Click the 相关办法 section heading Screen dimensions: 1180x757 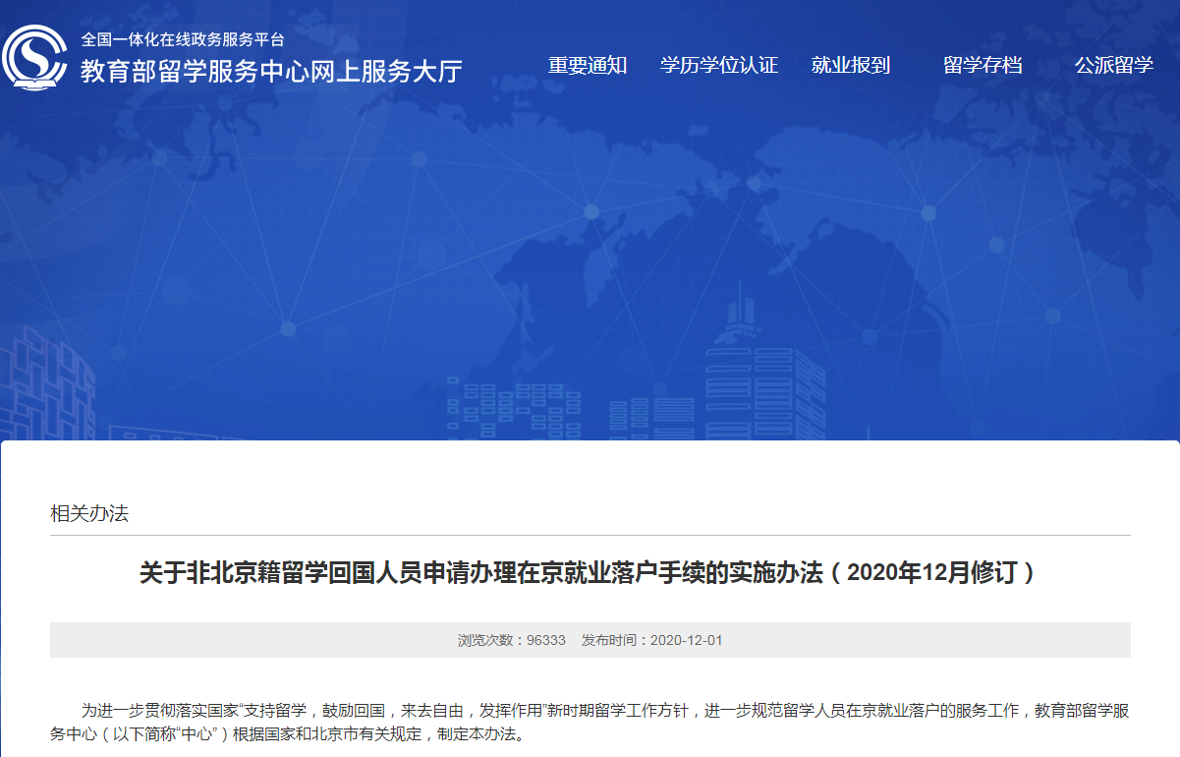(x=89, y=513)
